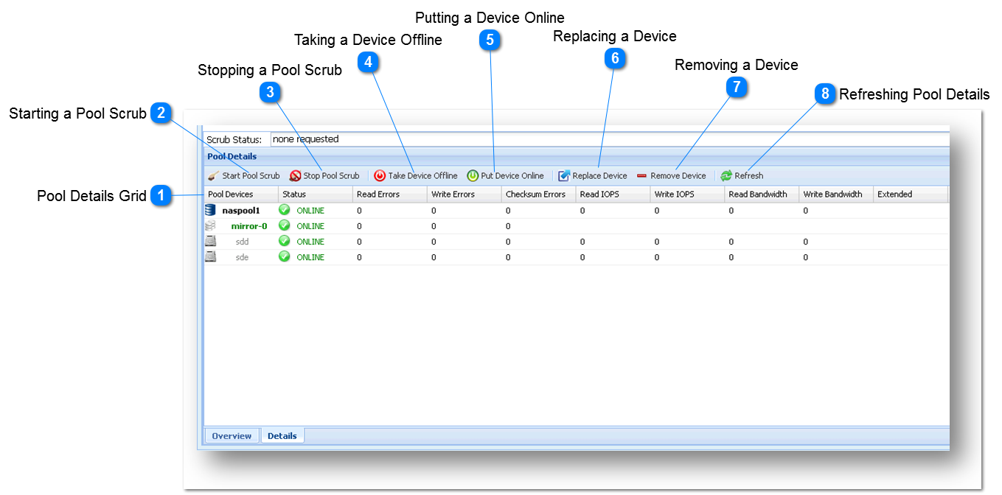Click the Pool Details panel header
1002x495 pixels.
coord(577,156)
